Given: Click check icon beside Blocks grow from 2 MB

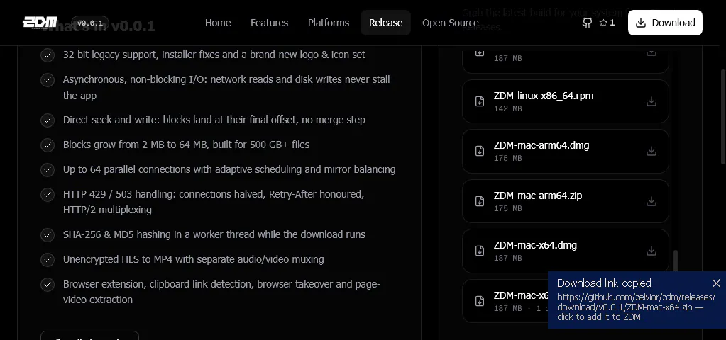Looking at the screenshot, I should tap(48, 145).
